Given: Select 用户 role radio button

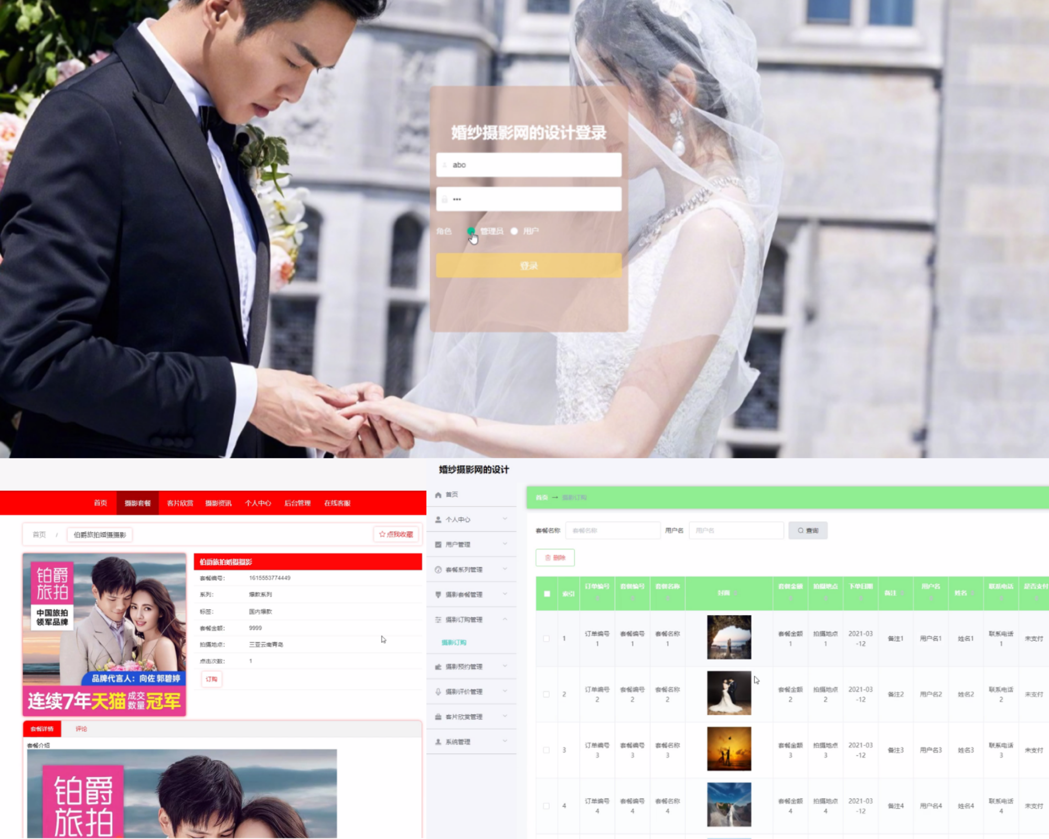Looking at the screenshot, I should coord(515,231).
